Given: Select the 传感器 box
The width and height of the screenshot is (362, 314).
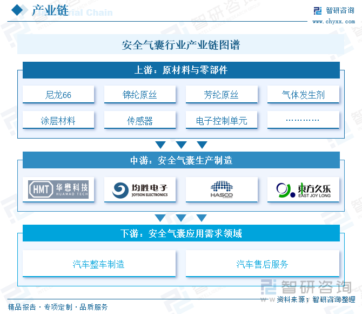Looking at the screenshot, I should tap(140, 120).
